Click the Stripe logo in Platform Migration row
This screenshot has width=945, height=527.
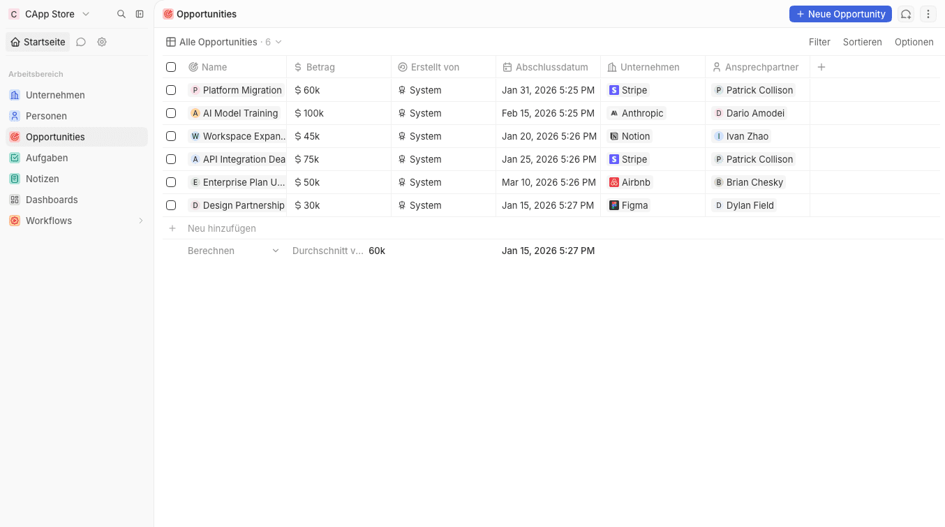pos(614,90)
